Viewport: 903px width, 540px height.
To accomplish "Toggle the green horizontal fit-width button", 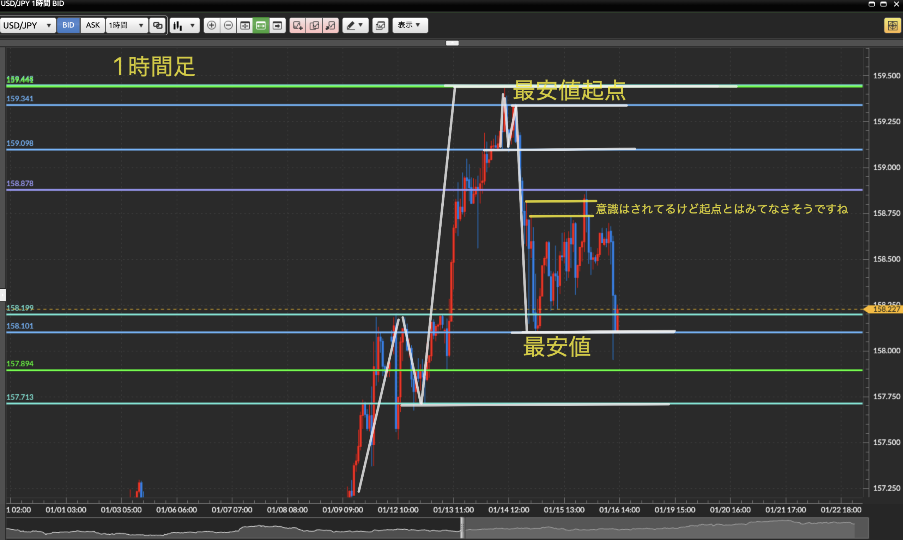I will [x=261, y=25].
